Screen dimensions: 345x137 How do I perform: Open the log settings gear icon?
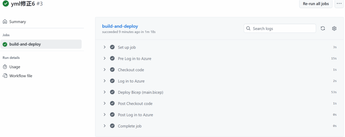pos(334,29)
